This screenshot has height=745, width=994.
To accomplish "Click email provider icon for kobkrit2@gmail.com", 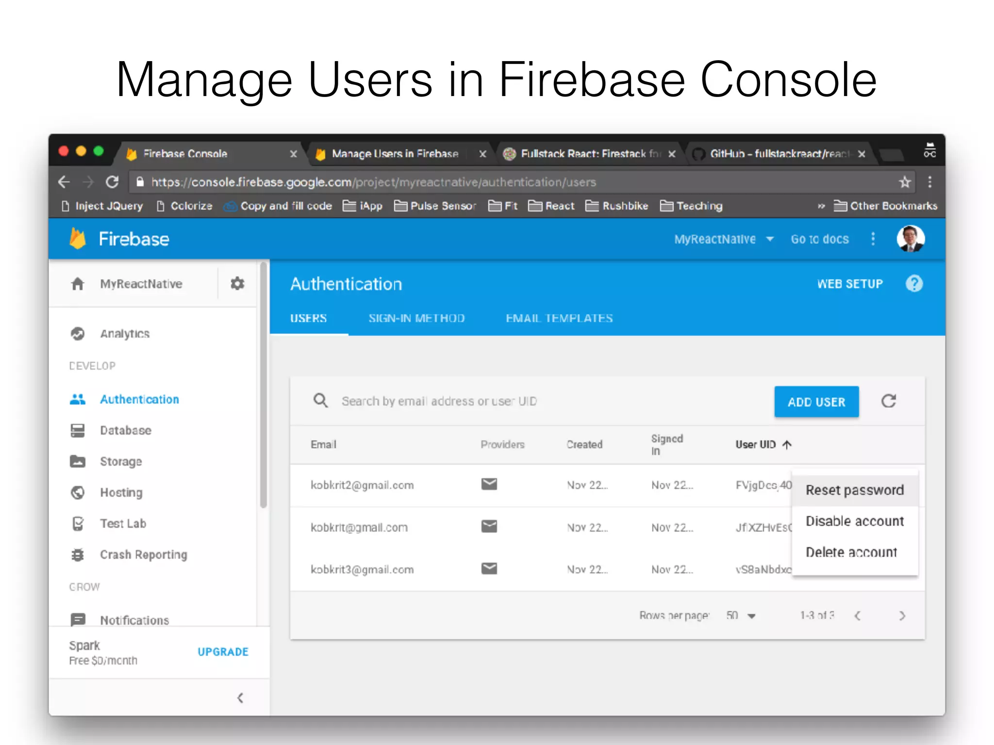I will 489,484.
